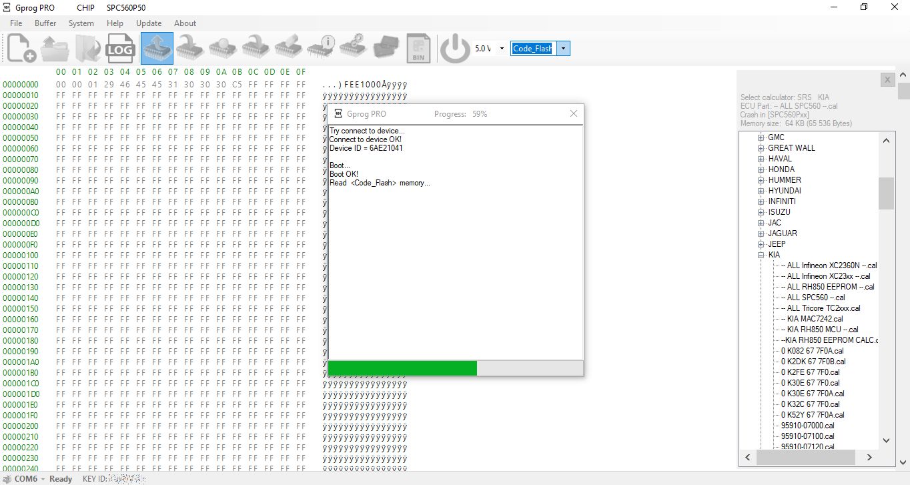Click the chip info icon
Viewport: 910px width, 485px height.
click(x=321, y=49)
